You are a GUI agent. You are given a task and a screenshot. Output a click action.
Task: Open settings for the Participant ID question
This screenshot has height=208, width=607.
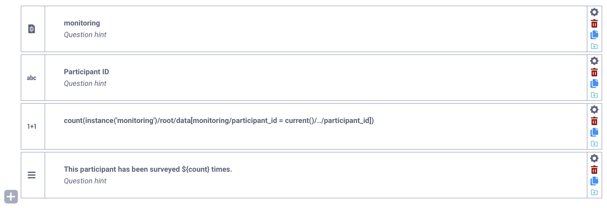click(x=595, y=61)
